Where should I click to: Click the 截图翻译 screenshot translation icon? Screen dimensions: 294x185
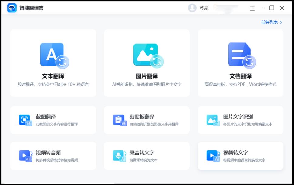[x=25, y=119]
